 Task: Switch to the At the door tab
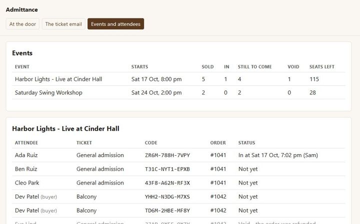click(22, 24)
